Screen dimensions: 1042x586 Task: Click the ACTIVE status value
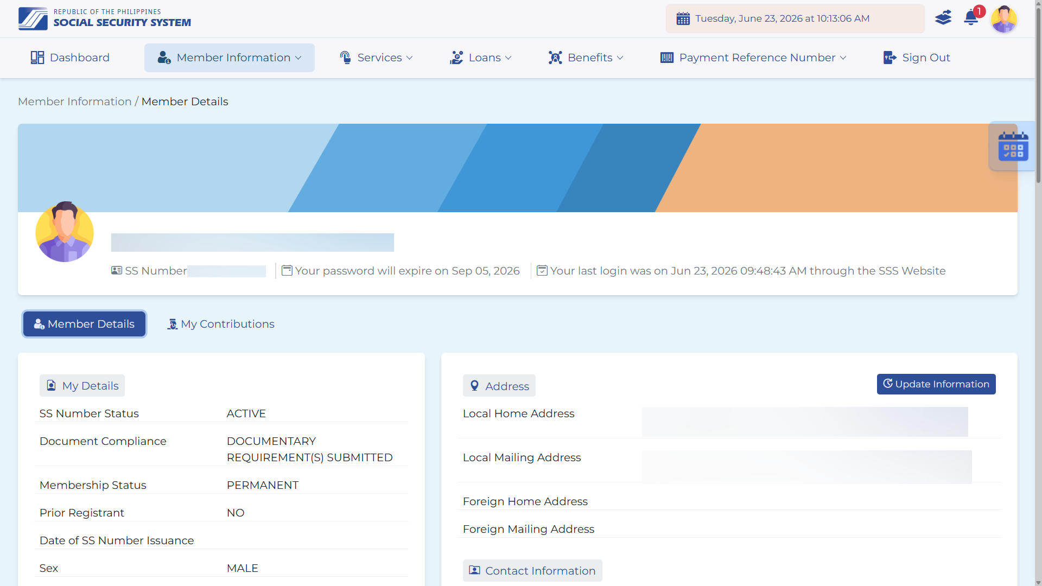[x=246, y=413]
